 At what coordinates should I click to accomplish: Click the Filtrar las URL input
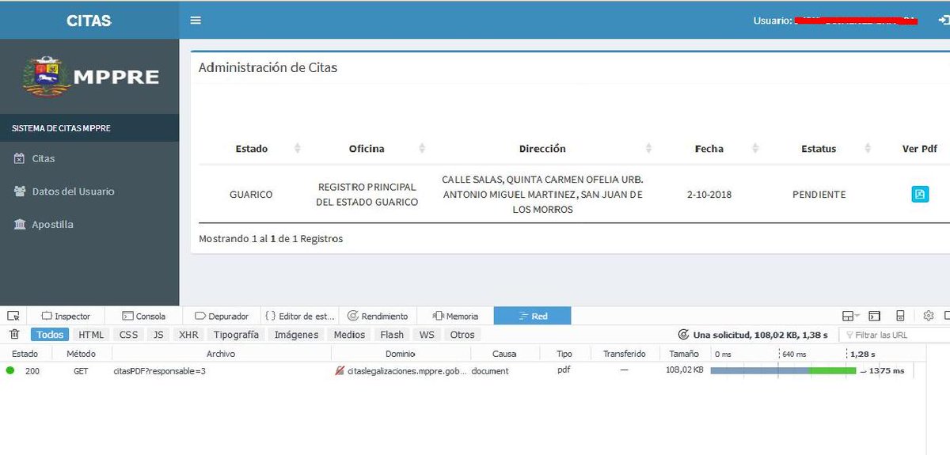point(895,335)
